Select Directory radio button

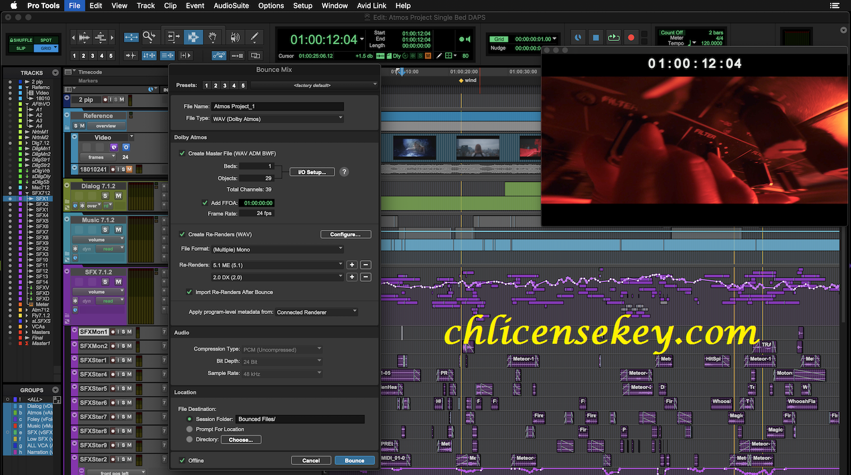pos(189,439)
